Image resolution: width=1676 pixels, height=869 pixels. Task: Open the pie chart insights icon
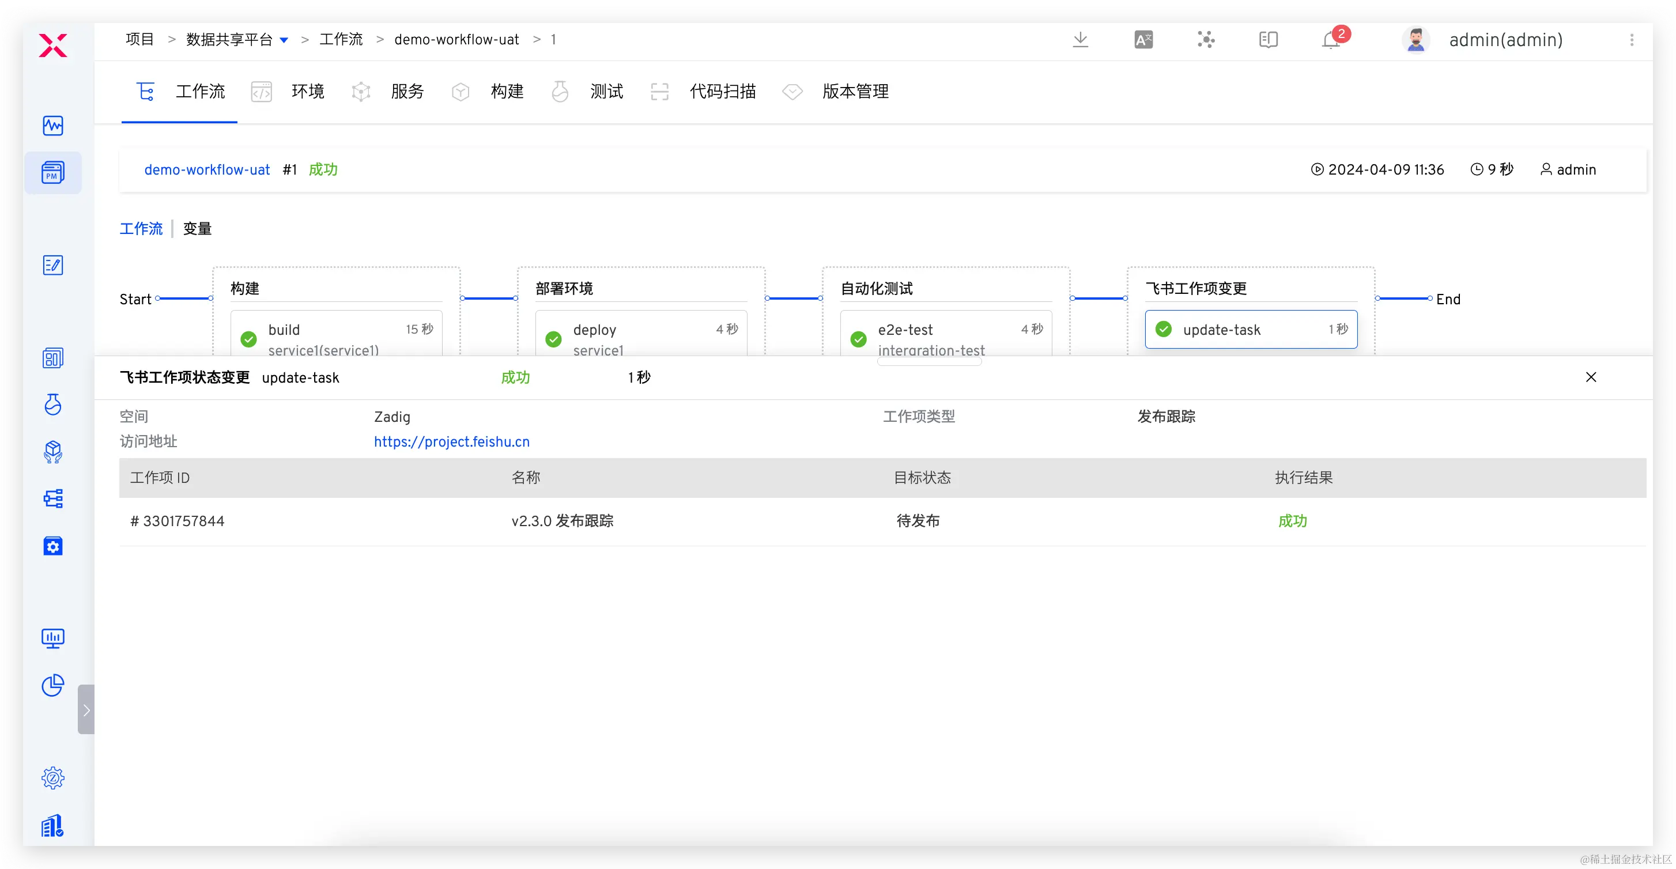click(52, 685)
